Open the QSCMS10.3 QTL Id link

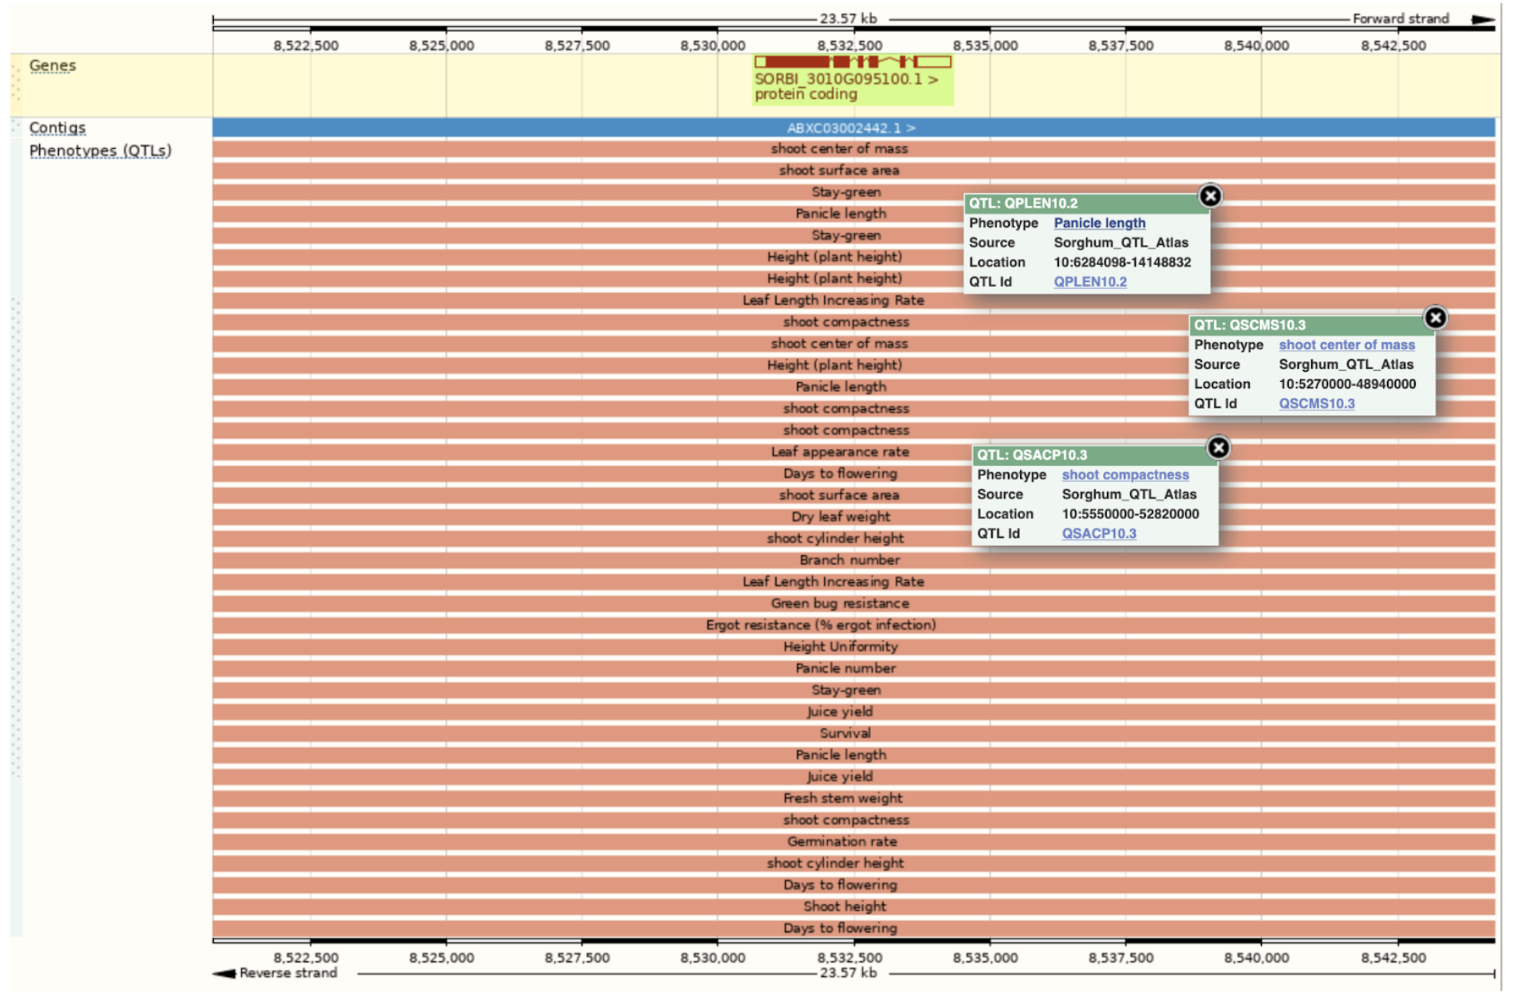click(1316, 403)
